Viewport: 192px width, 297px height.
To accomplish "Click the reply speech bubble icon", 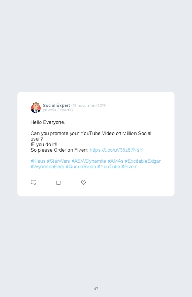I will (34, 182).
